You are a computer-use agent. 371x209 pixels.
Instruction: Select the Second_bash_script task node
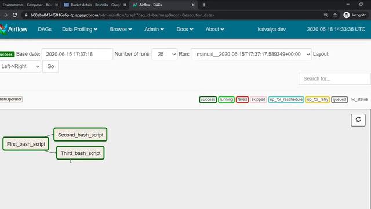coord(81,135)
